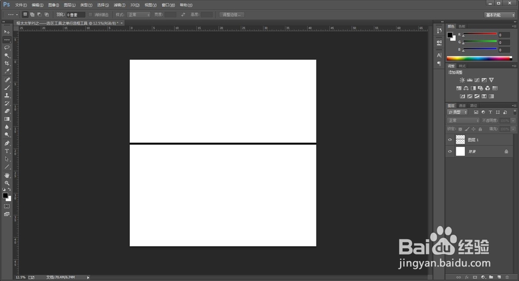Viewport: 519px width, 281px height.
Task: Select the Lasso tool
Action: (x=7, y=48)
